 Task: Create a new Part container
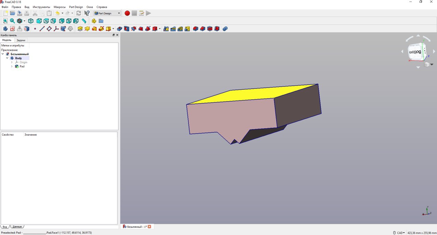[x=94, y=21]
